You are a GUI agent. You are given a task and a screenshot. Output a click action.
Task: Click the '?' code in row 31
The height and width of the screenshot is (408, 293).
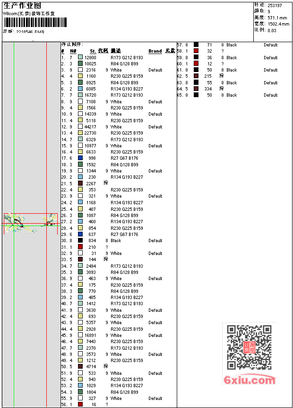pos(107,247)
